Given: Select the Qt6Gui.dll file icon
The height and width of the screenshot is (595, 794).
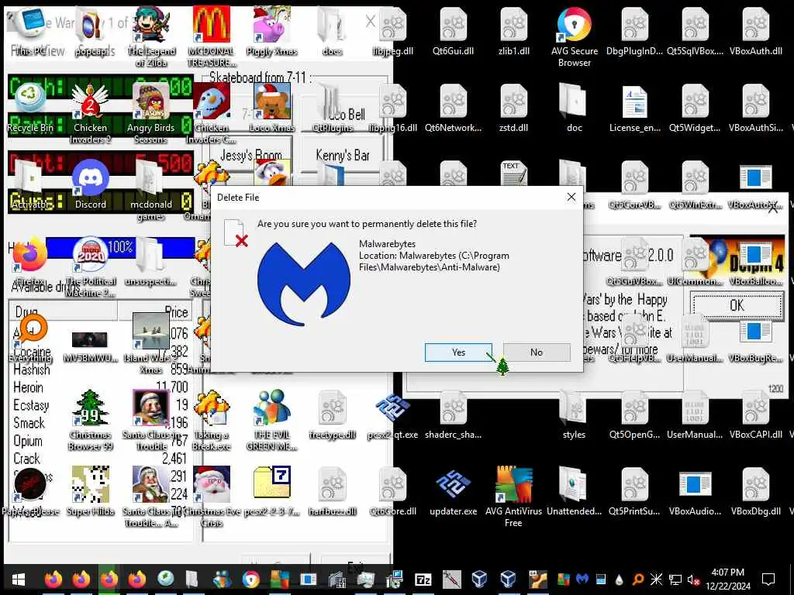Looking at the screenshot, I should (453, 31).
